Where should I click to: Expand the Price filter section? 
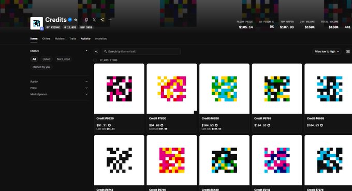click(59, 88)
